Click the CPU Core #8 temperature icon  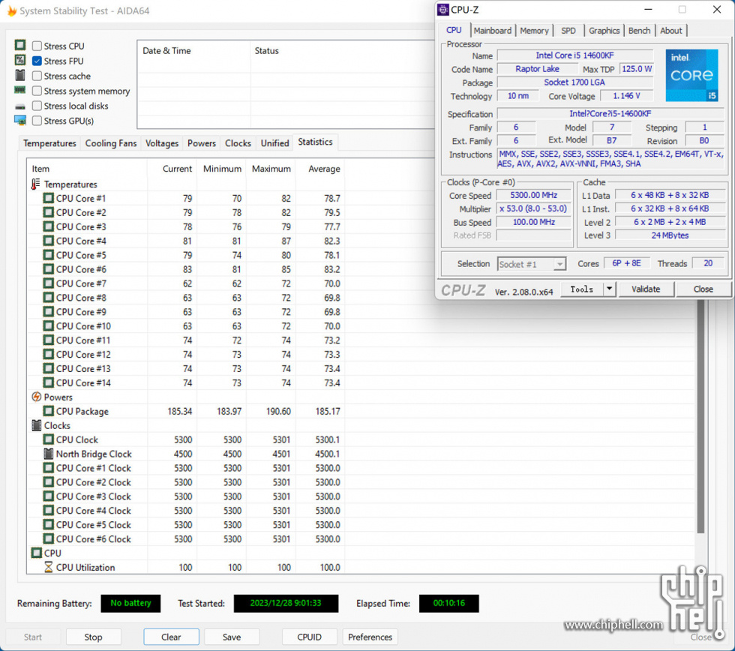(48, 298)
